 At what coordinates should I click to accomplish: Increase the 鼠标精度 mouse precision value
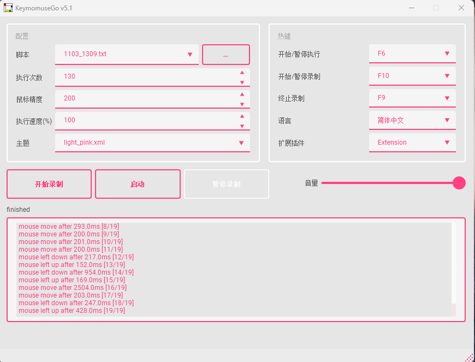242,94
